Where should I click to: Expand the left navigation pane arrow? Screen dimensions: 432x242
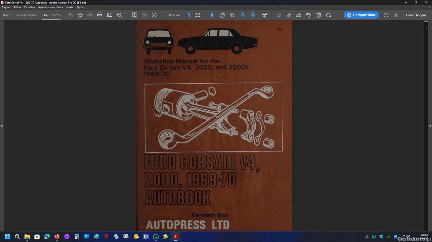(2, 126)
